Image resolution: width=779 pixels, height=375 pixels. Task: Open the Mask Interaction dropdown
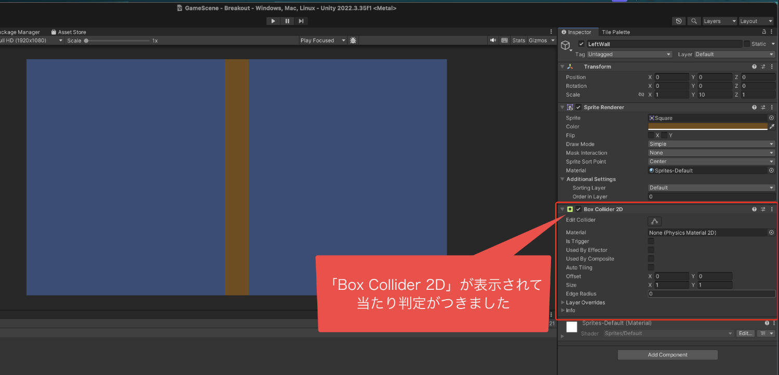(711, 153)
